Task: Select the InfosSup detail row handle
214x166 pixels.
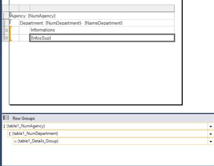Action: tap(6, 37)
